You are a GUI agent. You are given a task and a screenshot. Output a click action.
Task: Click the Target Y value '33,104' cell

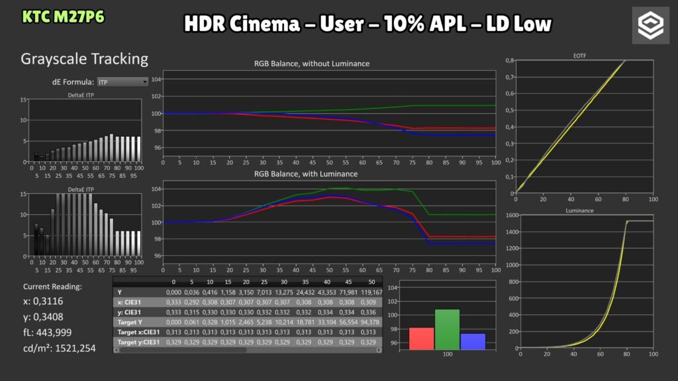pos(326,322)
